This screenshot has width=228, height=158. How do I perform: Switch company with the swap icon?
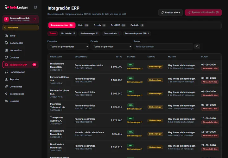(x=35, y=19)
